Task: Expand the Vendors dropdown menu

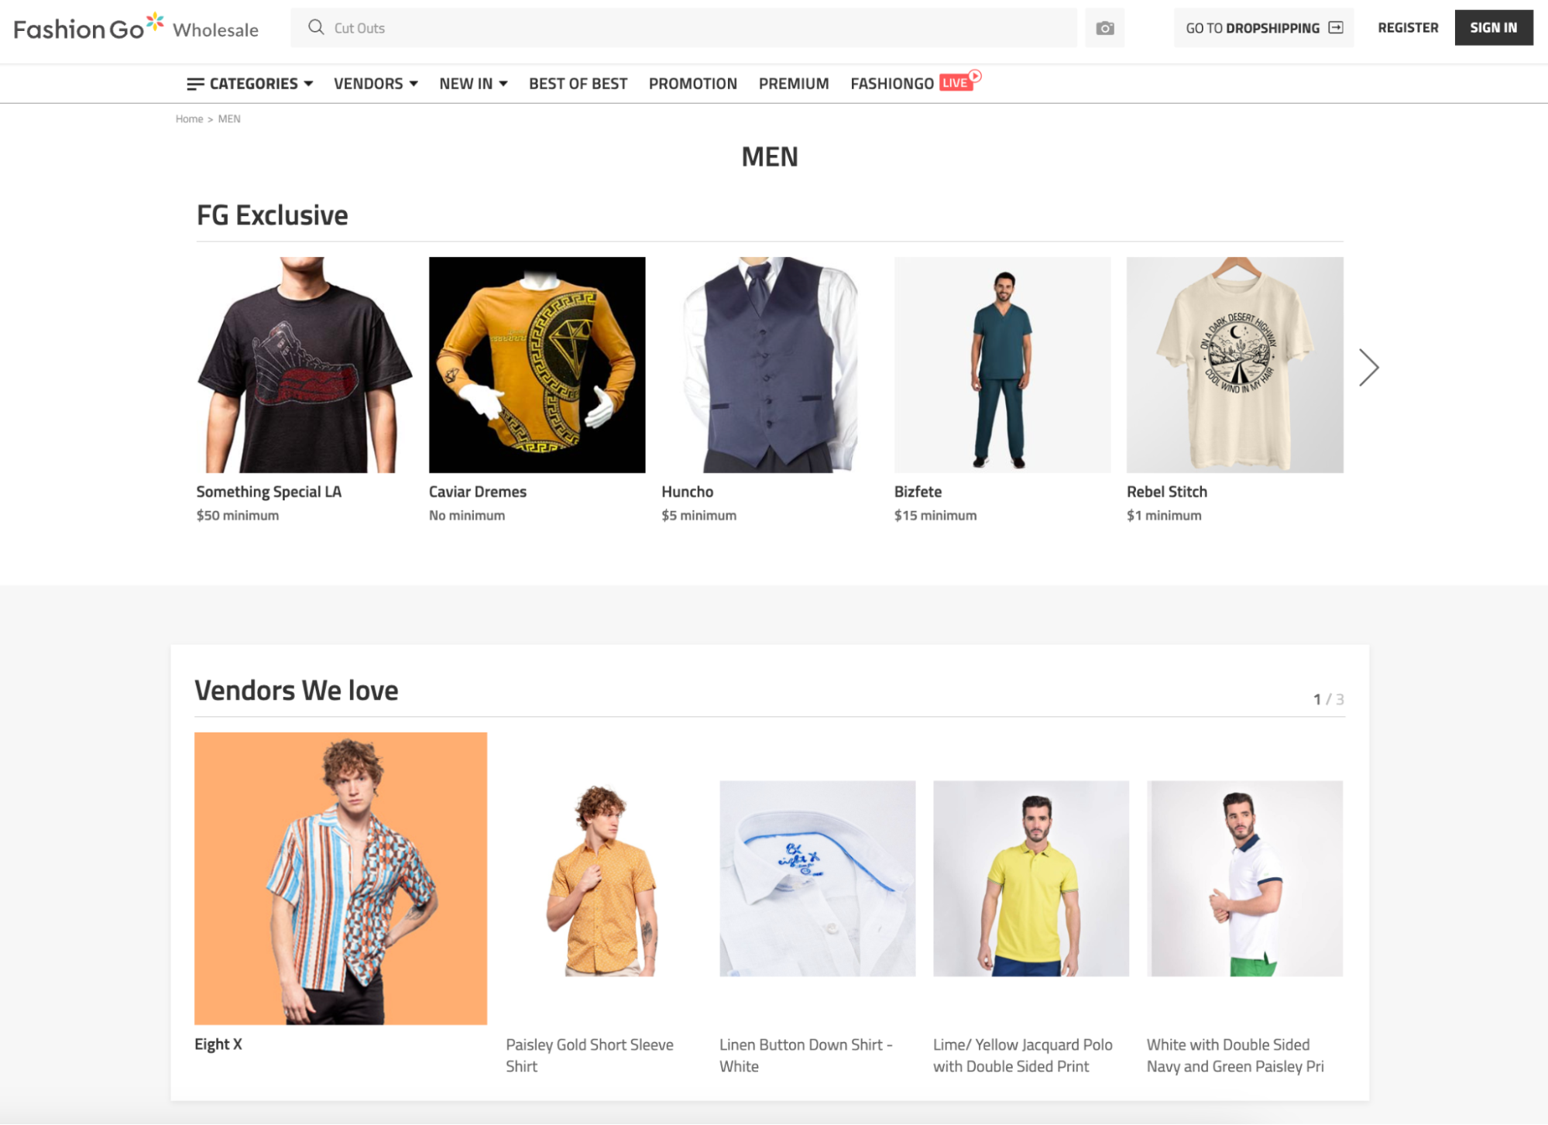Action: click(376, 83)
